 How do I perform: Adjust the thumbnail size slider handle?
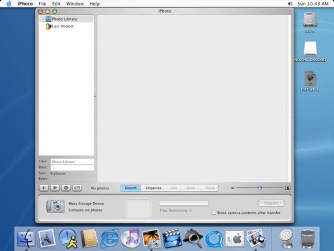click(260, 188)
